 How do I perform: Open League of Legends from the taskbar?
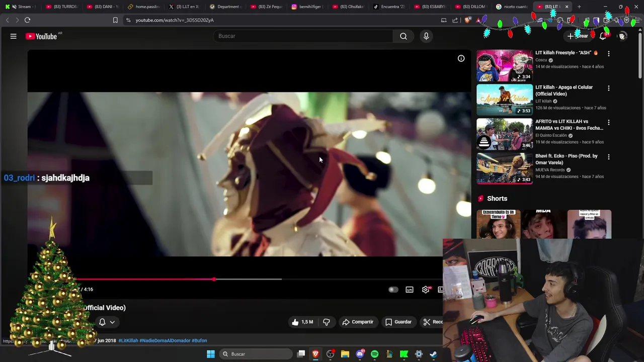pos(389,354)
